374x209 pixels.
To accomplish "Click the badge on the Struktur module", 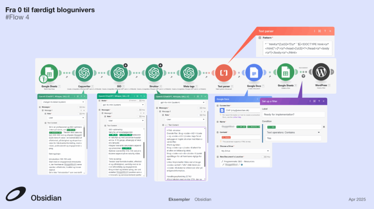I will (x=161, y=65).
